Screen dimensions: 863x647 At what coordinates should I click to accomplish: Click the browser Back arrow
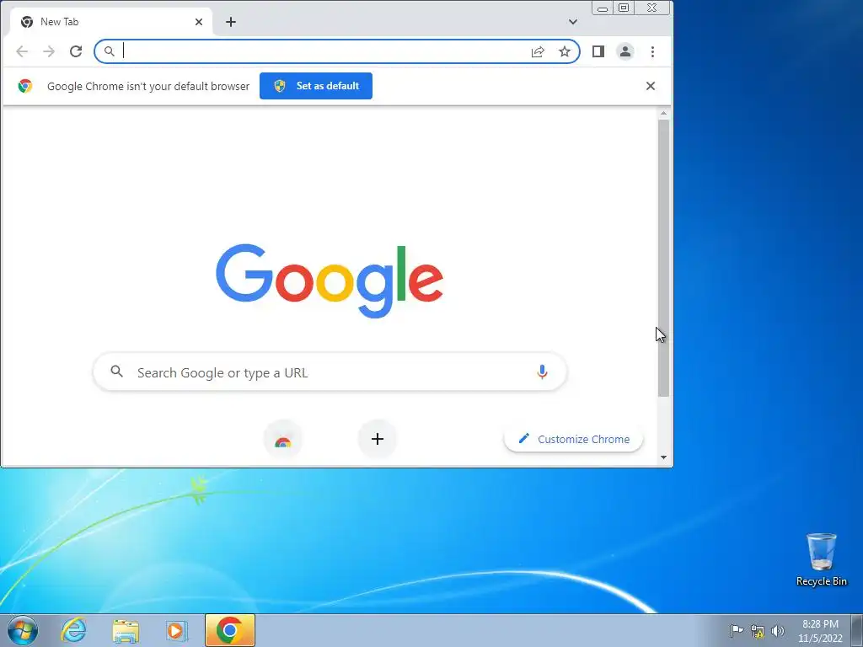[22, 51]
